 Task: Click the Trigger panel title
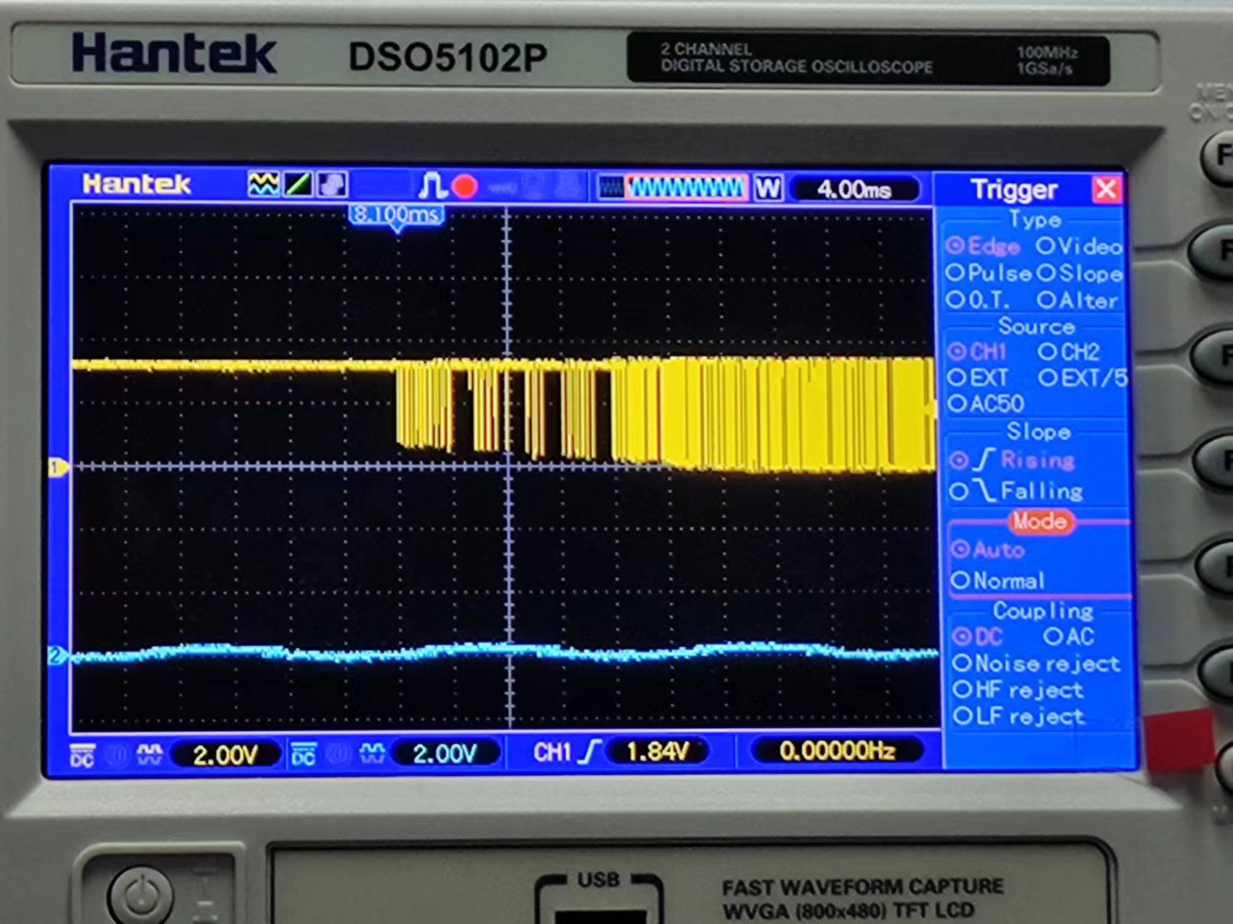point(1014,189)
